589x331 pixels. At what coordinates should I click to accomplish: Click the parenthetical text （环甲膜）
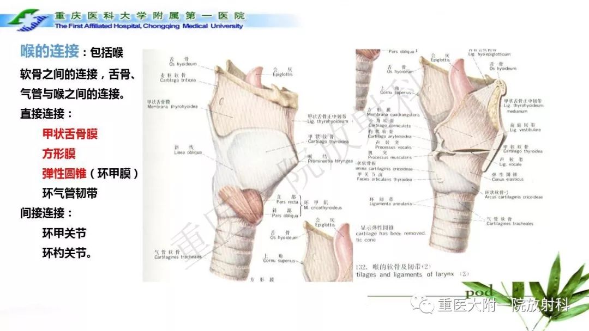tap(114, 174)
